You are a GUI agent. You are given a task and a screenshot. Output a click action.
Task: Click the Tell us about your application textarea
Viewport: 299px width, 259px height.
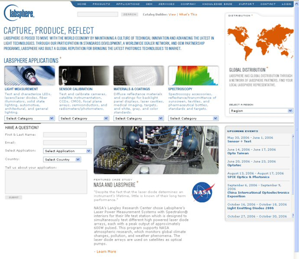[x=46, y=182]
